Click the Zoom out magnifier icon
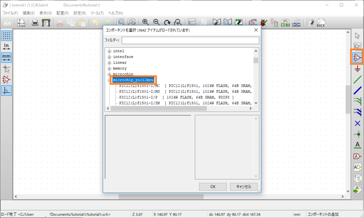This screenshot has height=218, width=364. tap(156, 22)
